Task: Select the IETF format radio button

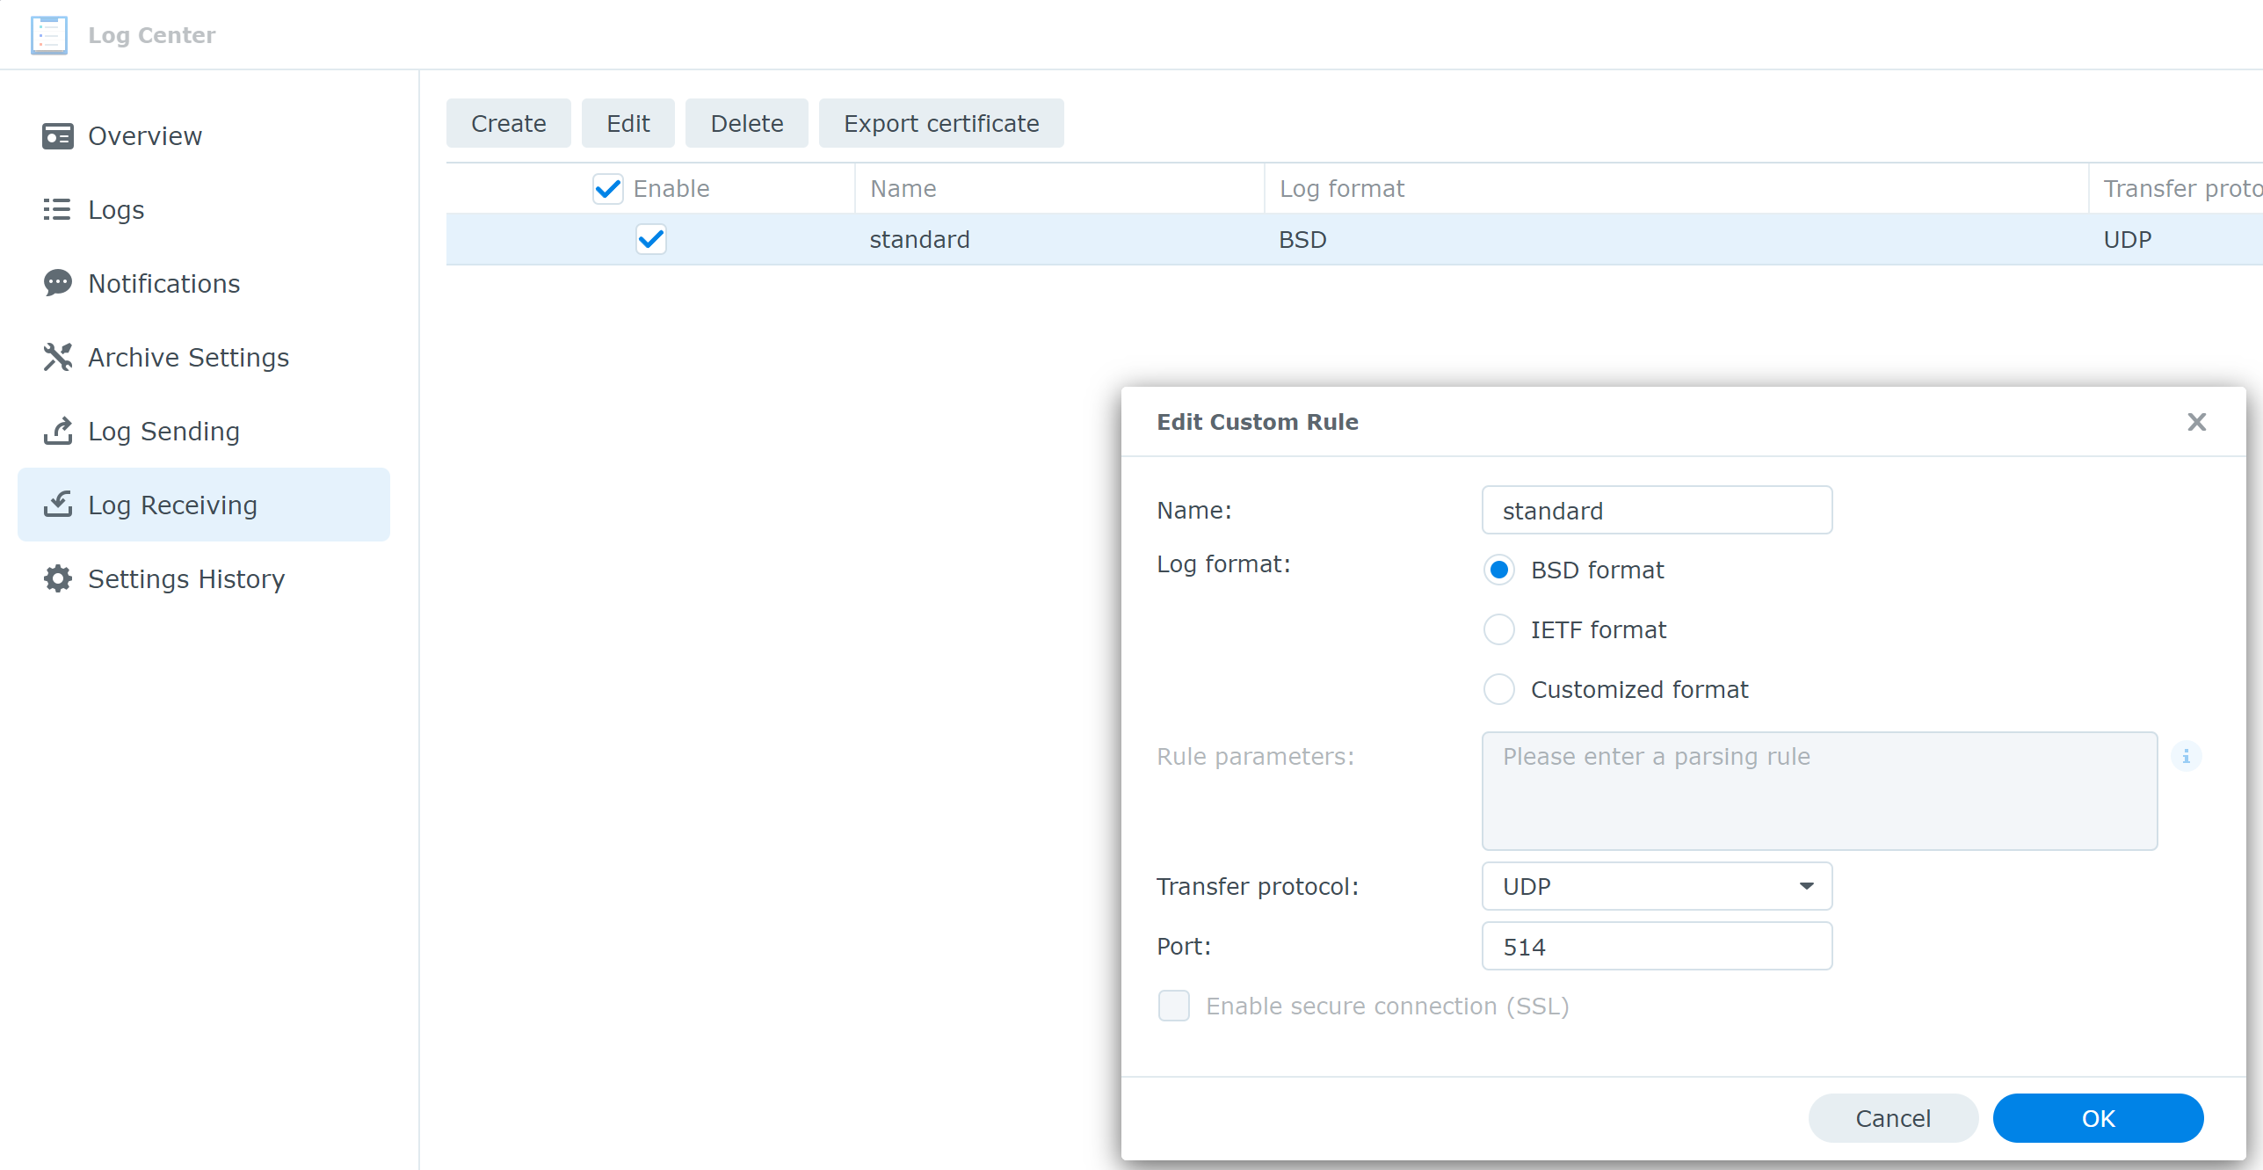Action: (x=1498, y=629)
